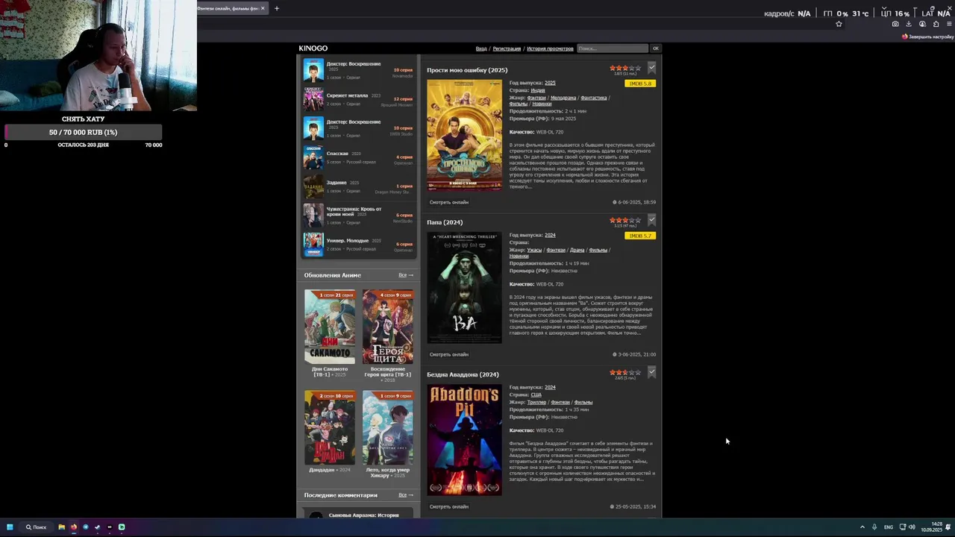The width and height of the screenshot is (955, 537).
Task: Open the Папа movie poster
Action: point(464,287)
